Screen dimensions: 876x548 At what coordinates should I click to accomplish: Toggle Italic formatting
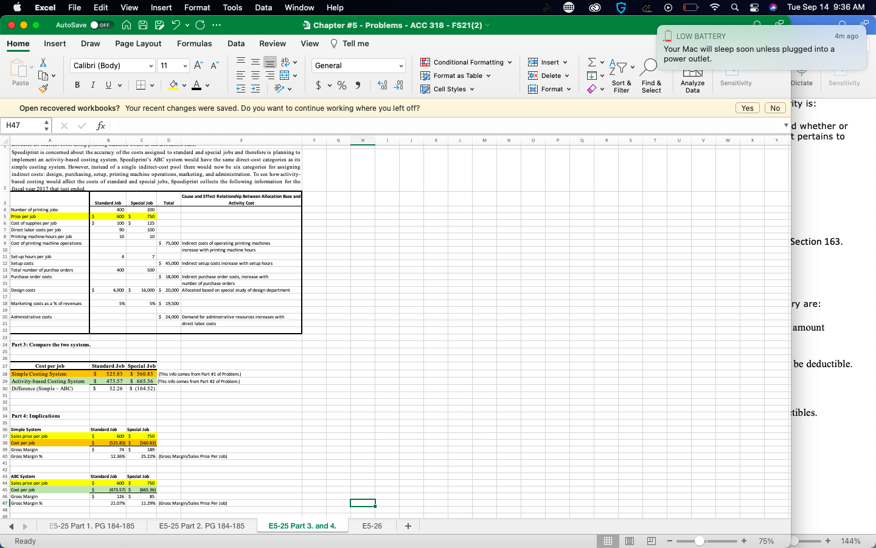tap(92, 85)
